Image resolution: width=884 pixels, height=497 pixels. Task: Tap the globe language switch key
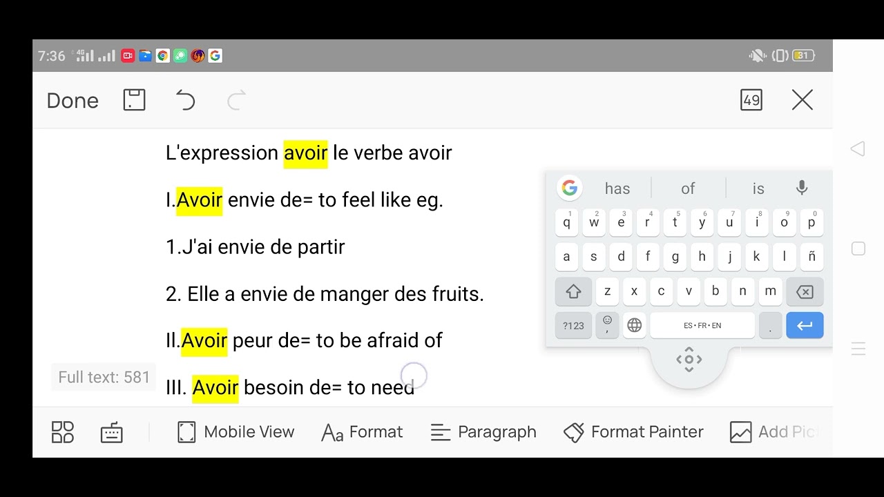[x=635, y=325]
